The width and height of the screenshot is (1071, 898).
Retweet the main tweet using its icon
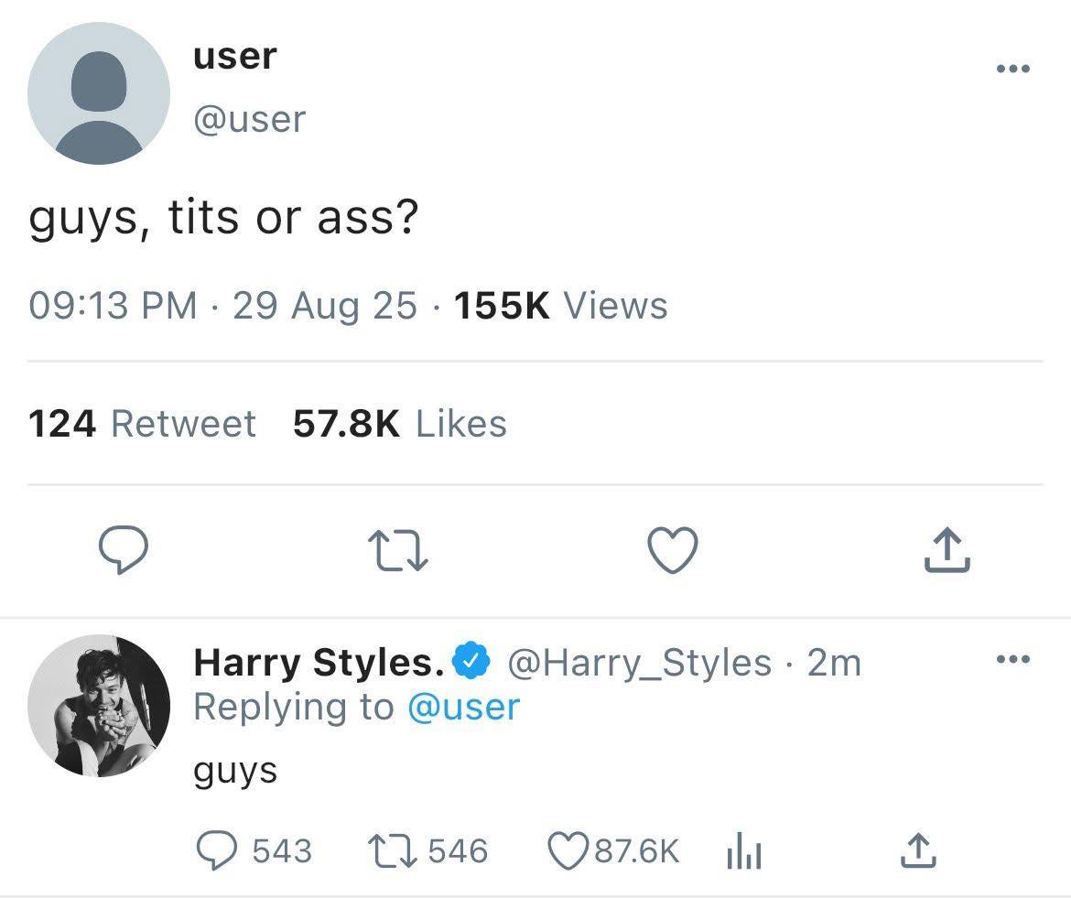tap(398, 551)
